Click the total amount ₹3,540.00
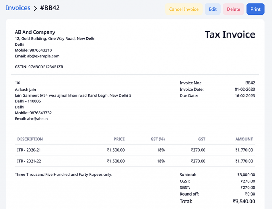The width and height of the screenshot is (272, 209). point(244,202)
